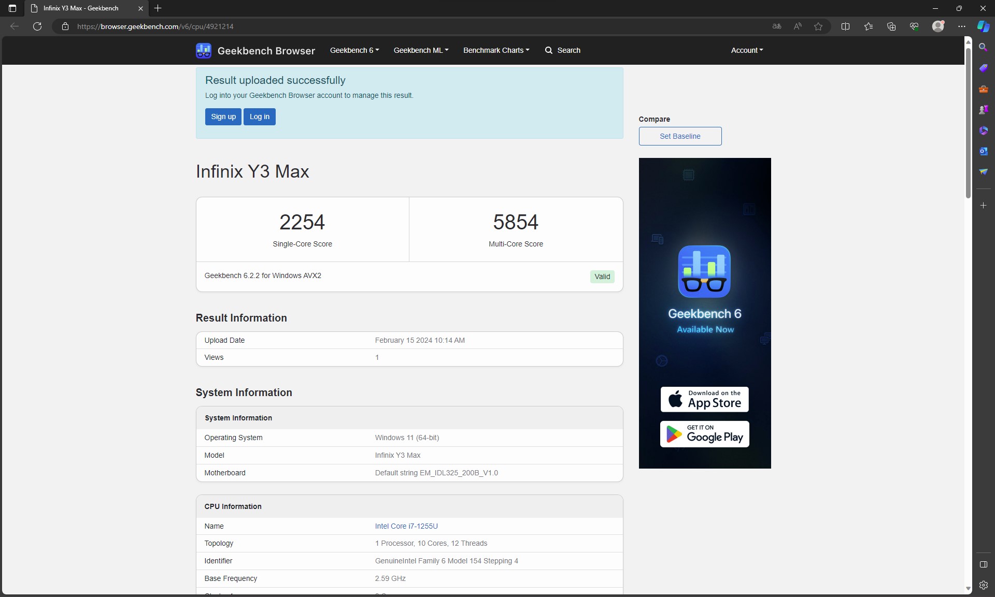Screen dimensions: 995x597
Task: Go back to the previous page
Action: pos(15,26)
